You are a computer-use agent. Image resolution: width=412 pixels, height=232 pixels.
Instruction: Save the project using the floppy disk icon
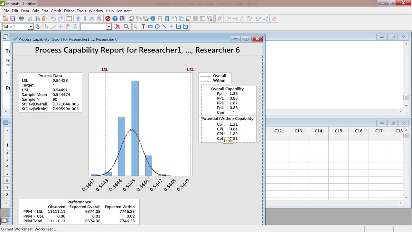coord(13,19)
